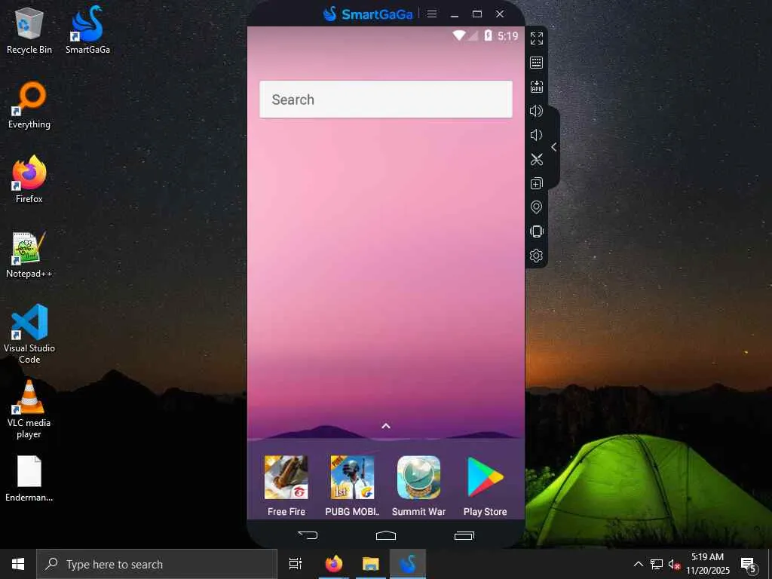This screenshot has width=772, height=579.
Task: Lower emulator volume with volume down icon
Action: (536, 135)
